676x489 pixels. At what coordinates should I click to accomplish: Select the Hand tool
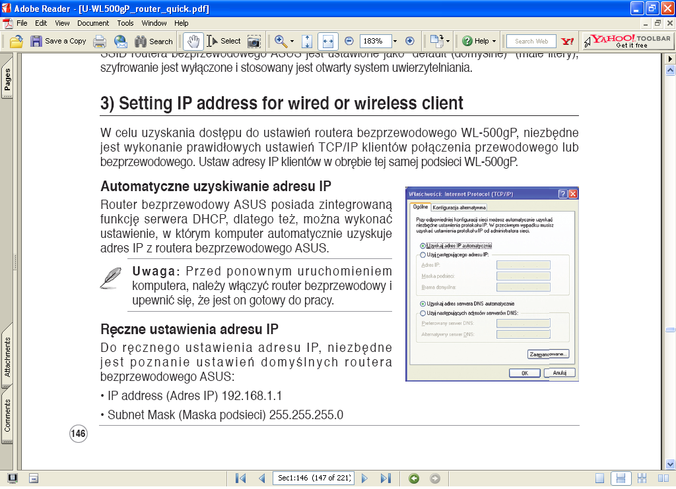(193, 42)
